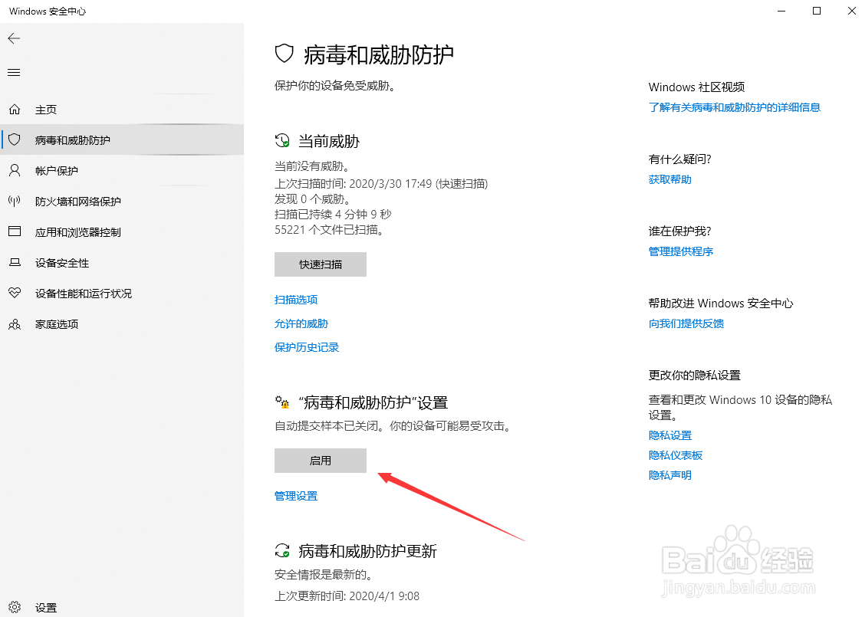Open the 隐私仪表板 link
This screenshot has width=862, height=617.
676,455
